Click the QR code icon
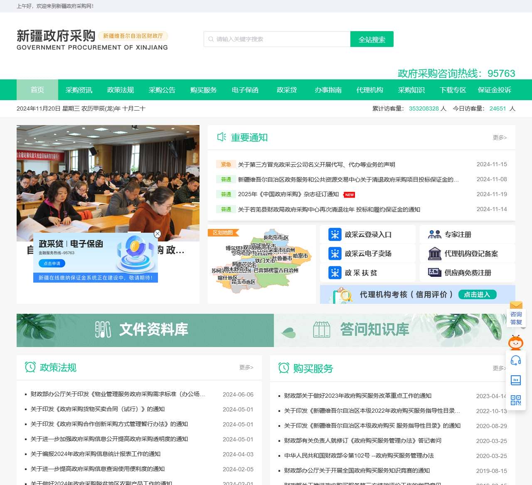The width and height of the screenshot is (532, 485). pyautogui.click(x=516, y=400)
